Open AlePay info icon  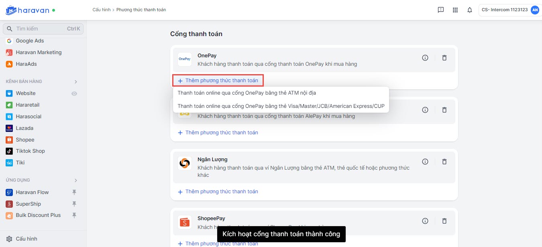point(425,109)
